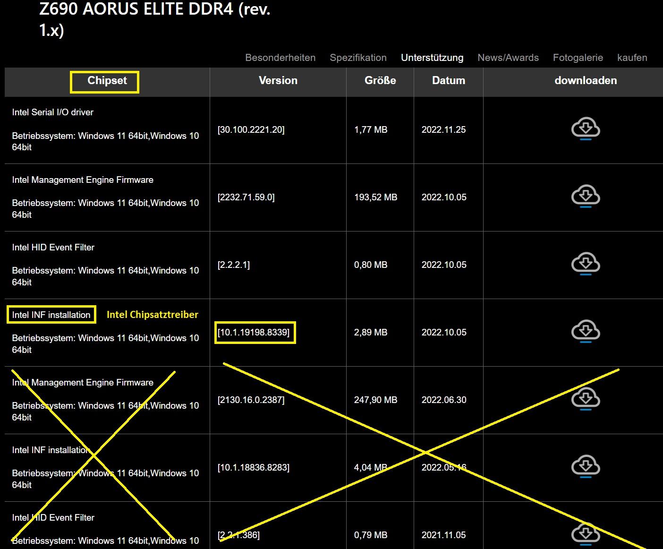The height and width of the screenshot is (549, 663).
Task: Click the Chipset column header
Action: coord(107,81)
